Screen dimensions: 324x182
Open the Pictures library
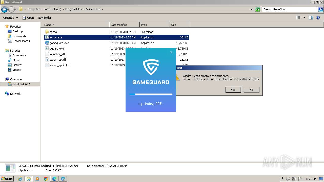(17, 65)
